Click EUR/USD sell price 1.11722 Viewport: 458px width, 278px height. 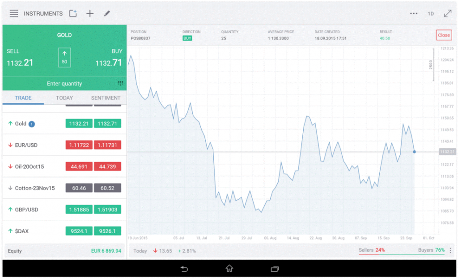[79, 145]
